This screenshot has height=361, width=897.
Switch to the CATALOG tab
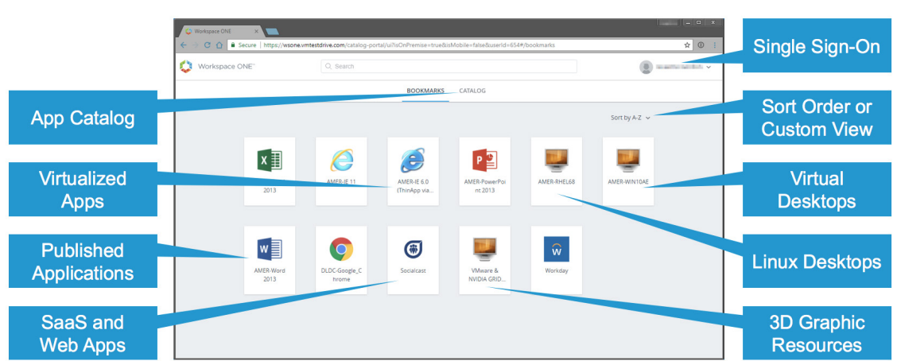pos(472,91)
